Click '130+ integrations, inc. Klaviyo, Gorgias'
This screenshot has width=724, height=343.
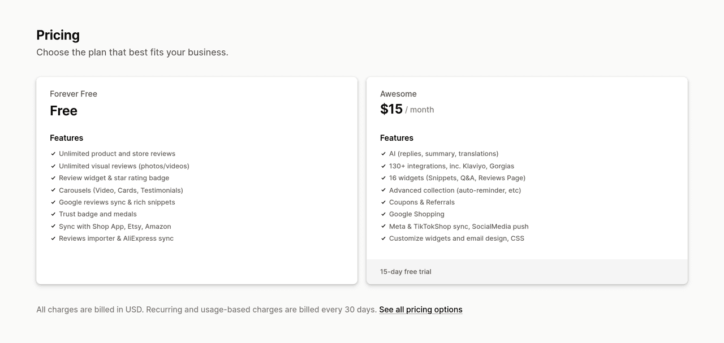tap(451, 166)
